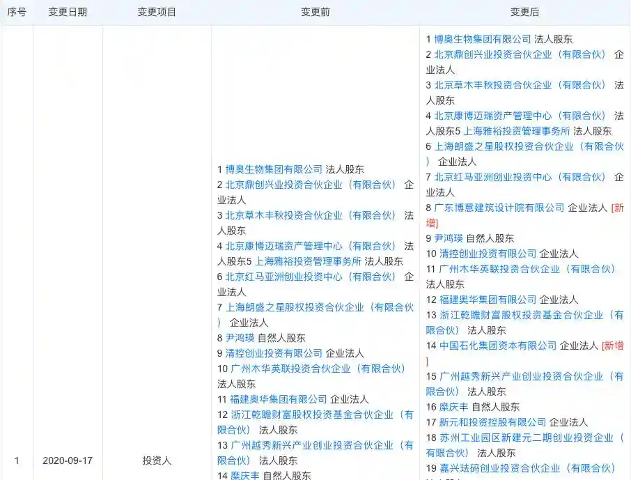Open 北京红马亚洲创业投资中心 in 变更后 column

tap(520, 177)
